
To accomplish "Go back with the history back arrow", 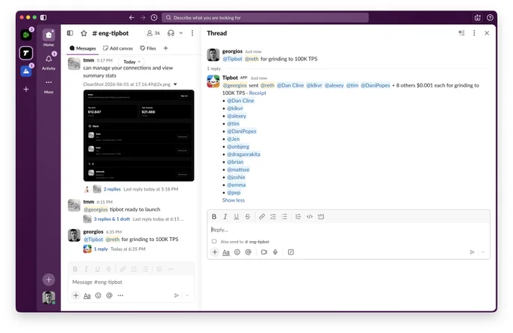I will point(131,17).
